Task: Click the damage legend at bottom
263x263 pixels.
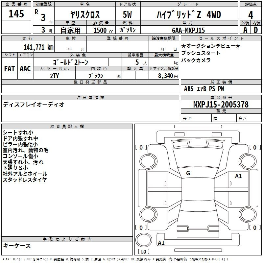Action: 115,259
